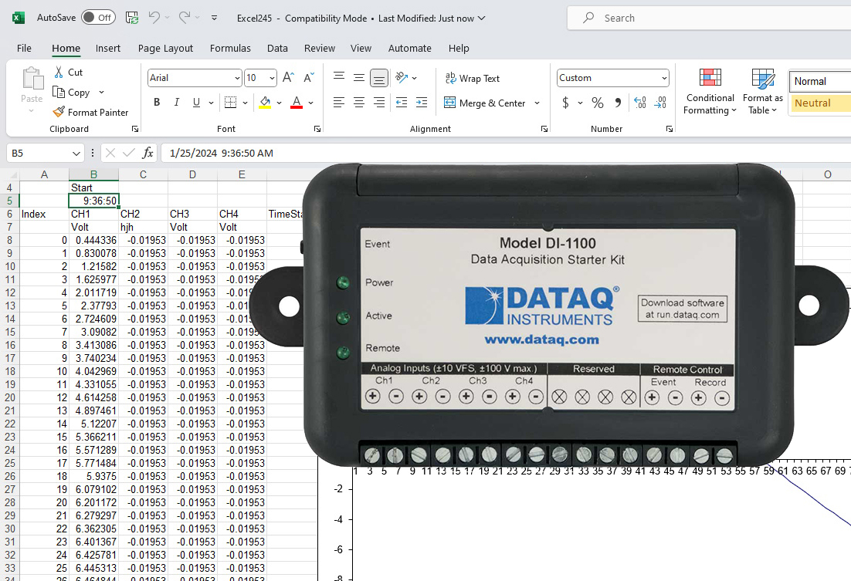Screen dimensions: 851x581
Task: Open Clipboard dialog launcher
Action: [x=135, y=129]
